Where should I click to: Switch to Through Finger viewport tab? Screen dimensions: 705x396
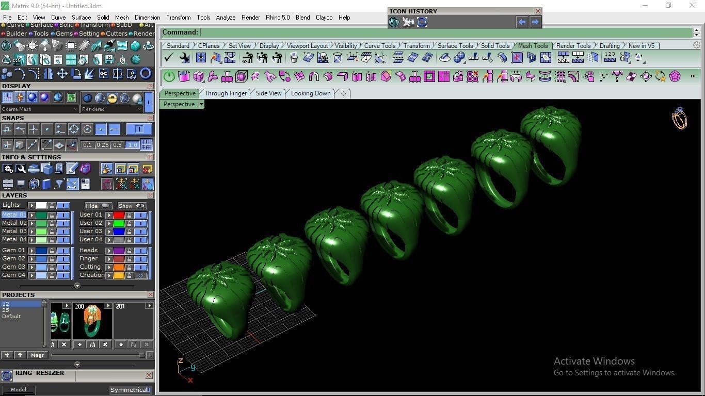(226, 93)
